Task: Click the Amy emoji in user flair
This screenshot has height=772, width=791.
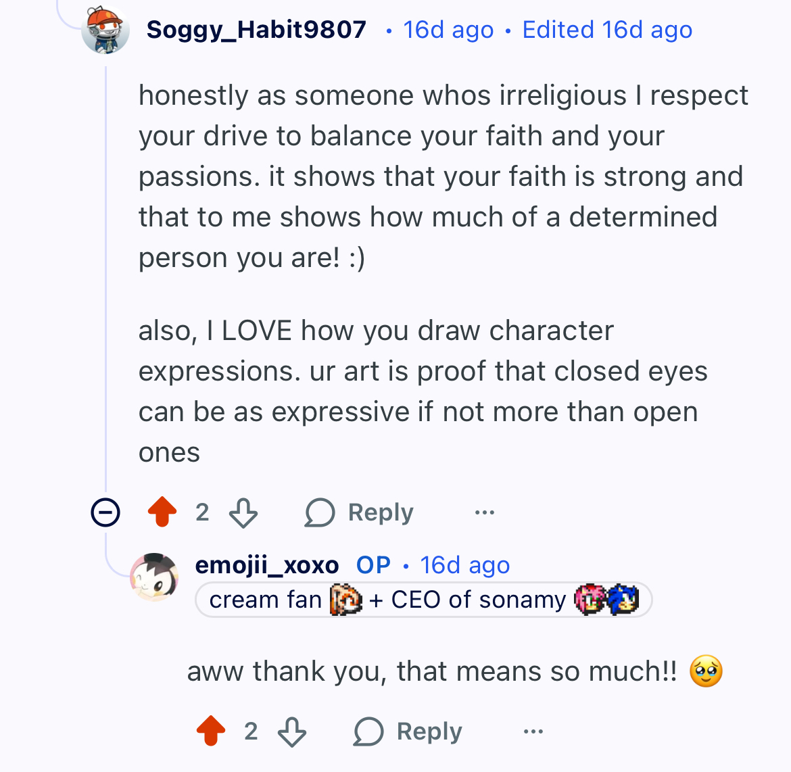Action: (x=590, y=600)
